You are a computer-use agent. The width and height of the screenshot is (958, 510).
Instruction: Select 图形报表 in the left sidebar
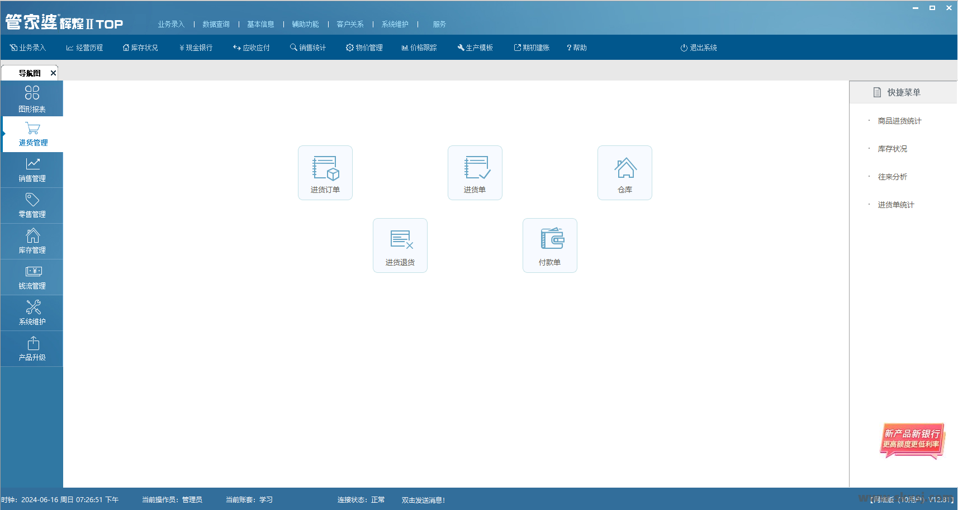pyautogui.click(x=32, y=98)
